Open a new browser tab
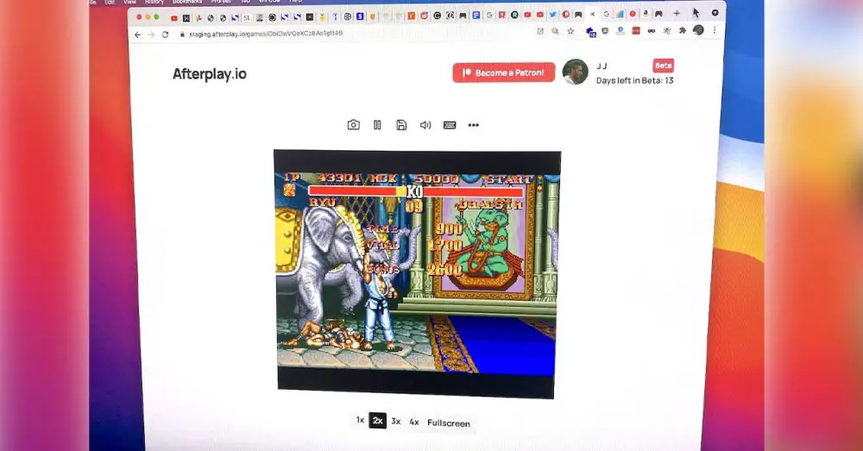This screenshot has width=863, height=451. coord(677,13)
